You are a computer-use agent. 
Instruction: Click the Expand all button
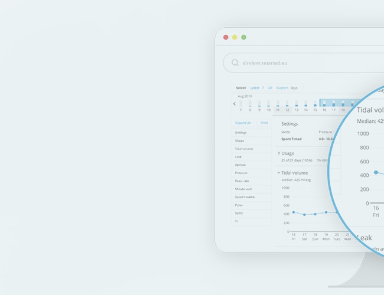(243, 123)
